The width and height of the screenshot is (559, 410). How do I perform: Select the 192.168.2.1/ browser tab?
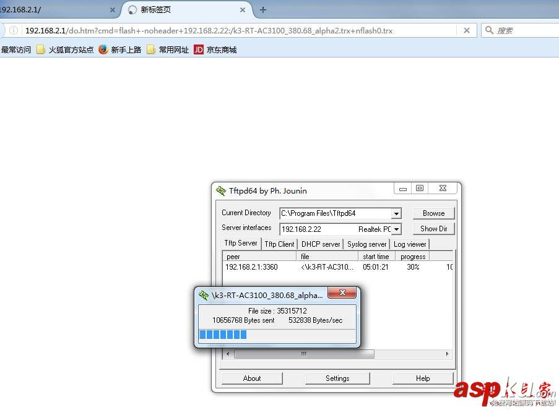coord(59,10)
